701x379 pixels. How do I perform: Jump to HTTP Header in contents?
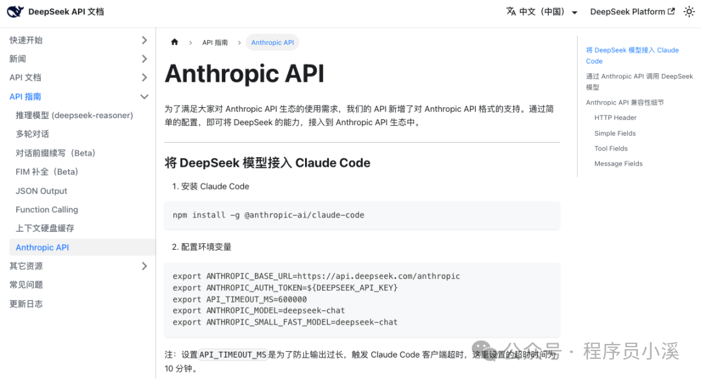pyautogui.click(x=615, y=117)
